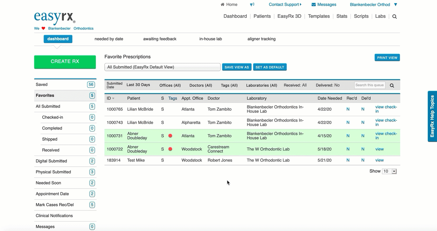Click the Home house icon
This screenshot has height=231, width=437.
click(223, 4)
